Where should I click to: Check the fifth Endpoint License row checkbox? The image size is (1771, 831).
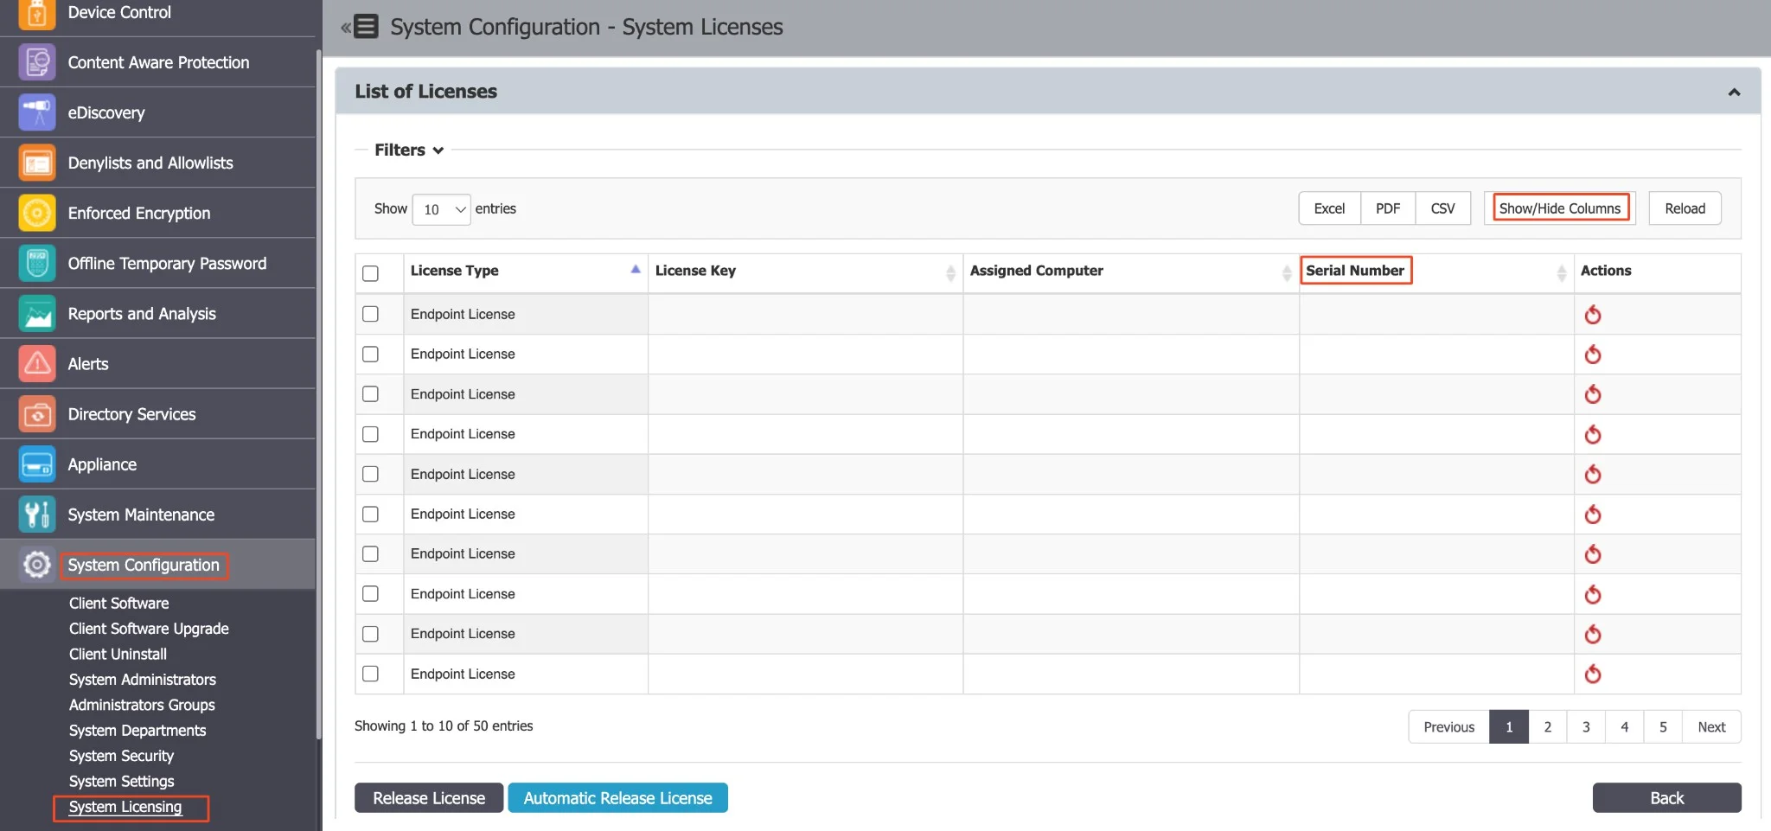coord(370,474)
